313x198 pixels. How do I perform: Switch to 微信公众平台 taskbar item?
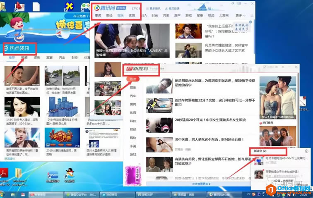point(82,195)
